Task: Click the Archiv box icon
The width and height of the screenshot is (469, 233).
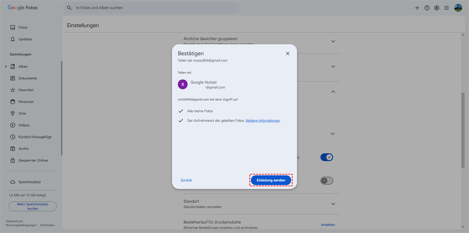Action: [13, 149]
